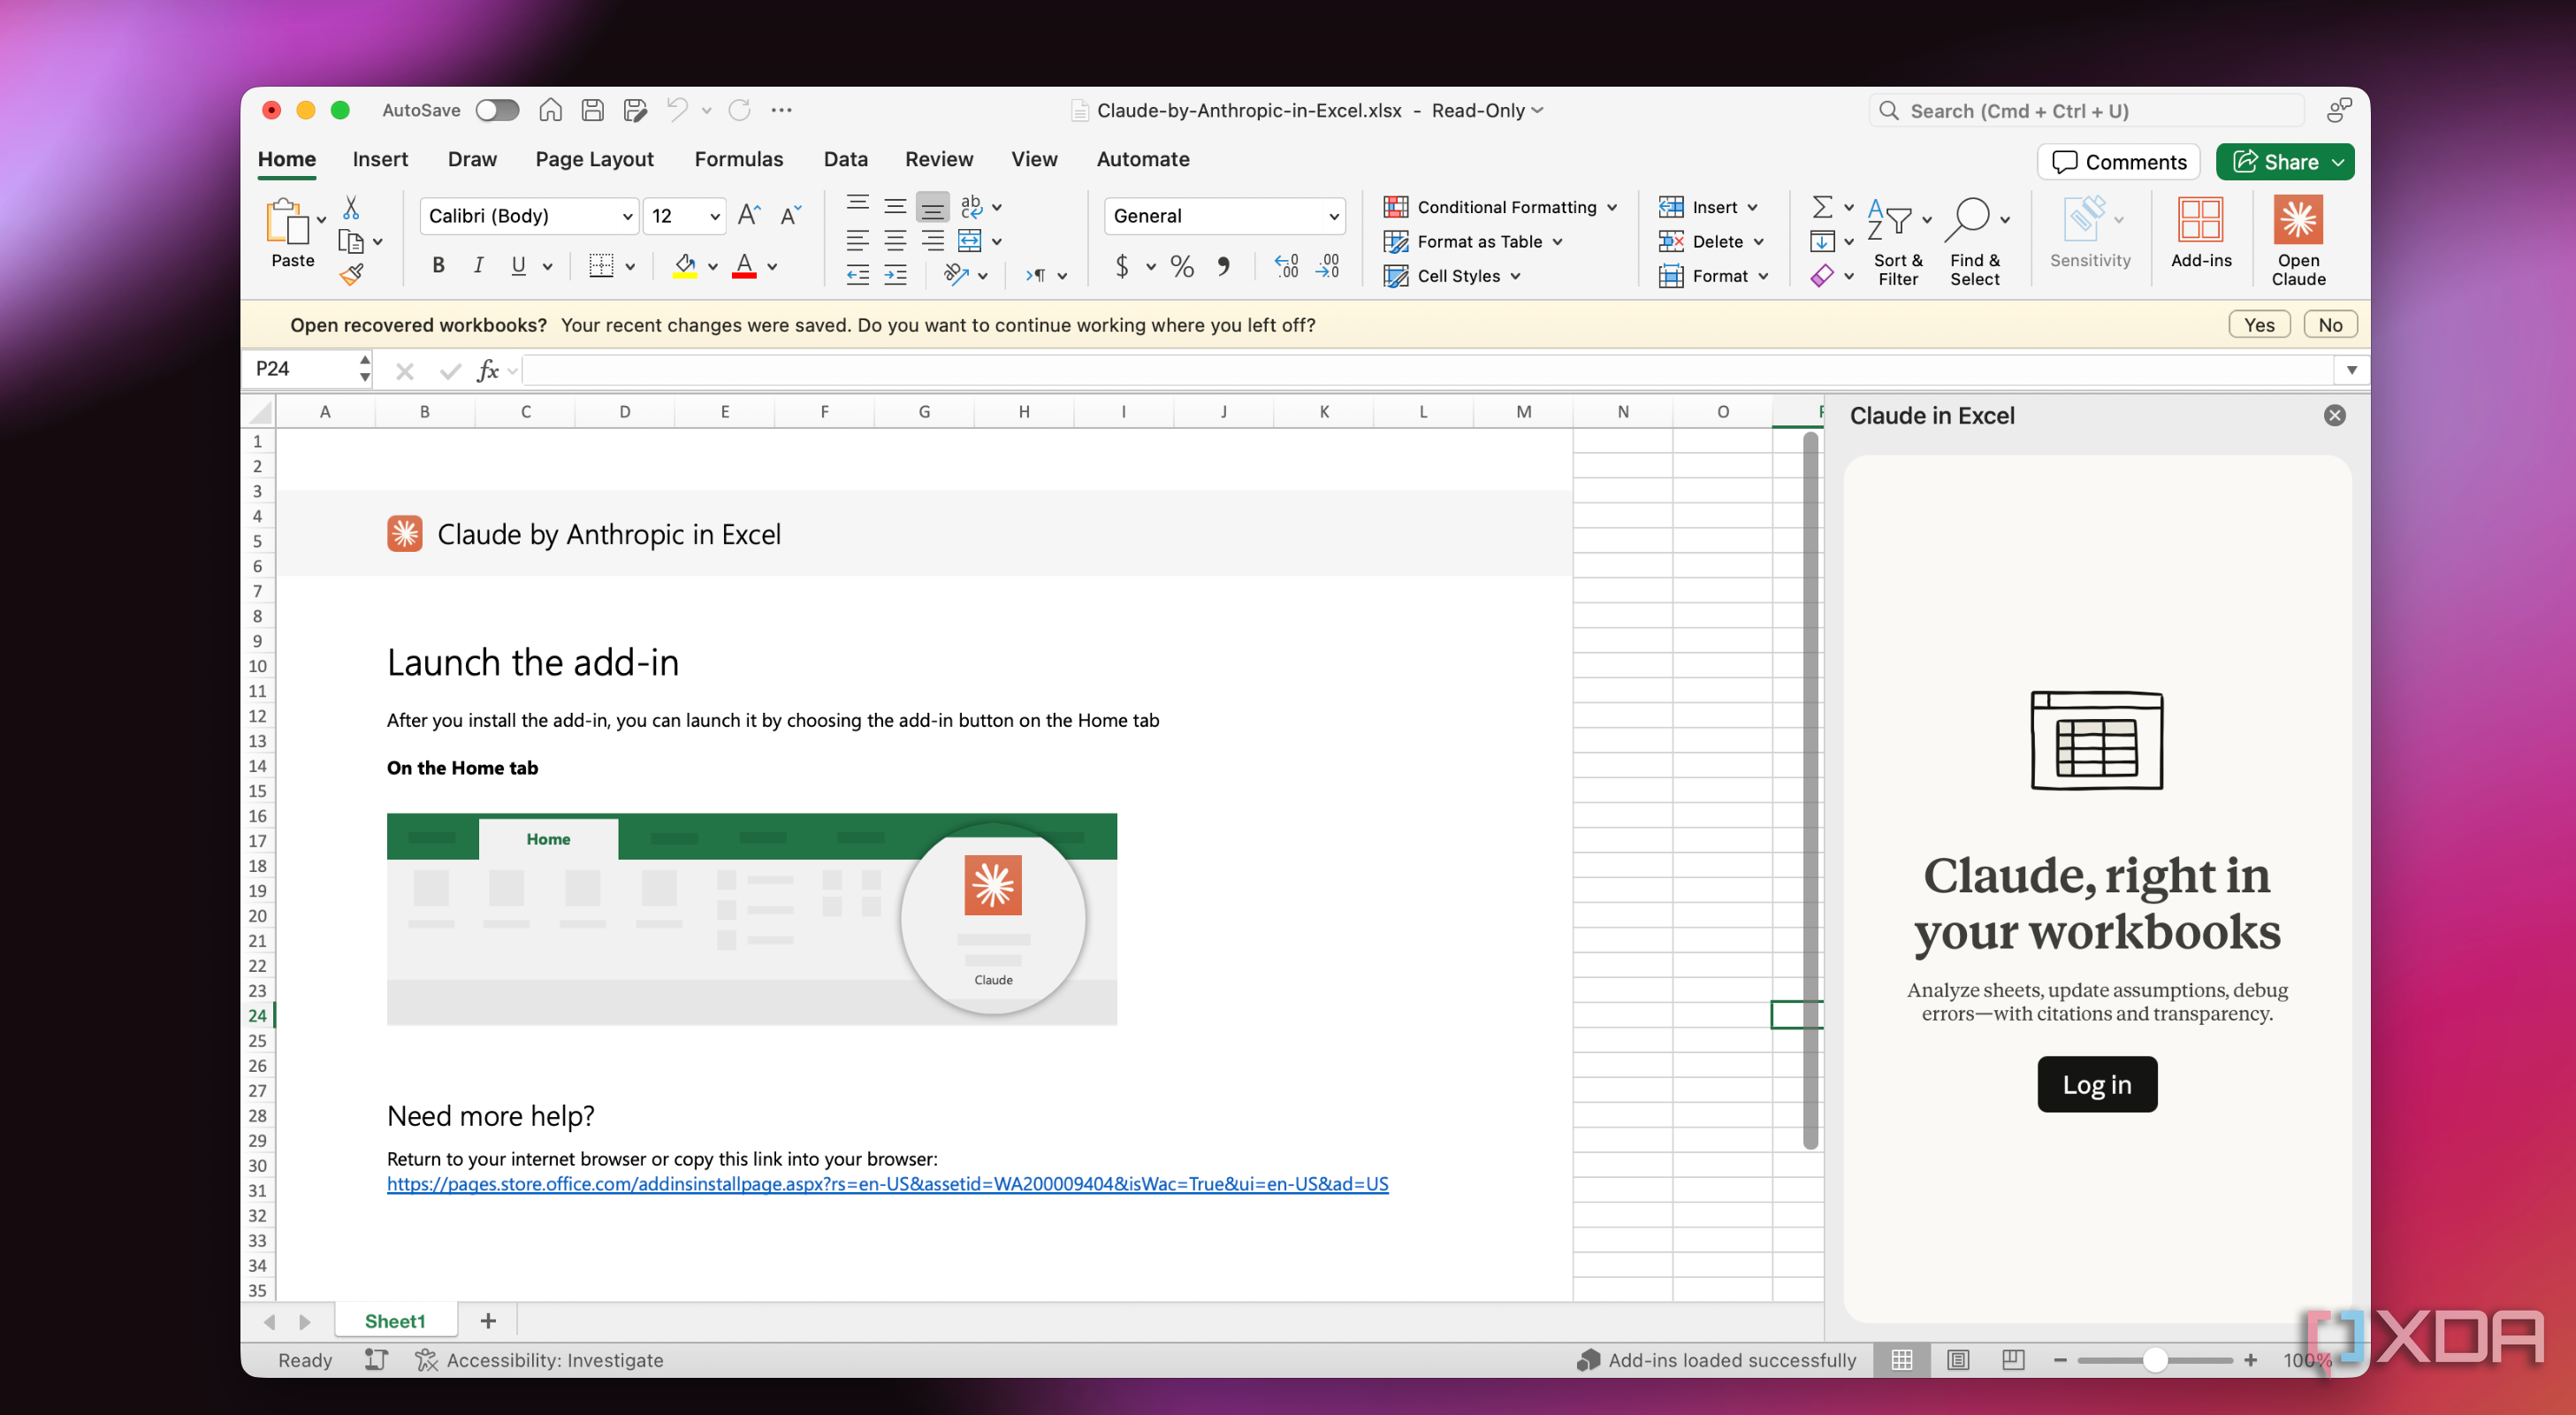2576x1415 pixels.
Task: Click the Save icon in title bar
Action: (593, 110)
